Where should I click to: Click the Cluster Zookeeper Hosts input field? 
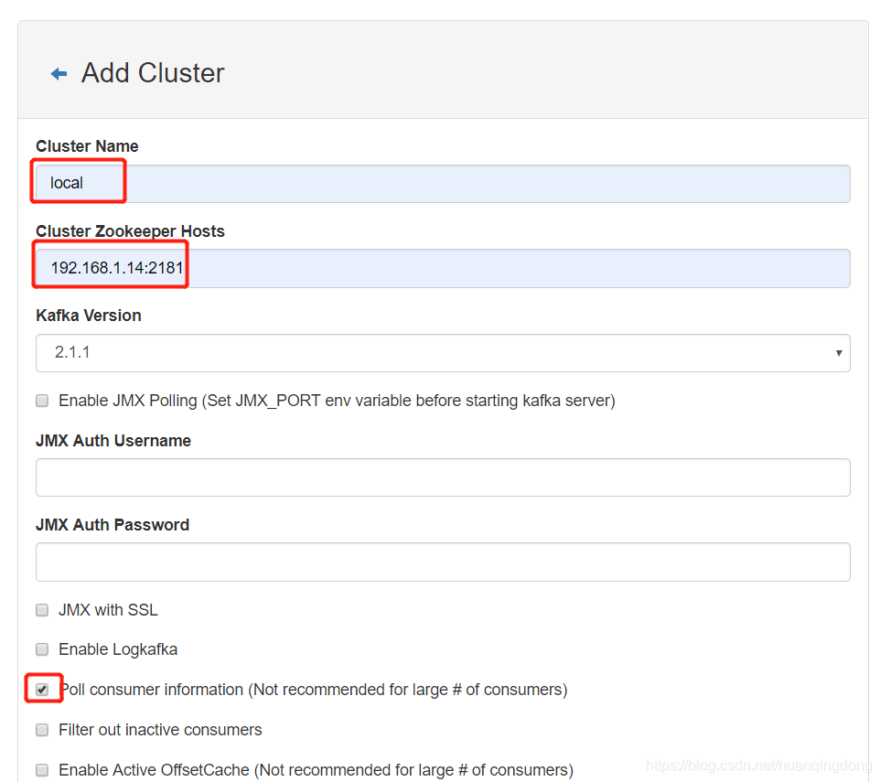click(443, 268)
